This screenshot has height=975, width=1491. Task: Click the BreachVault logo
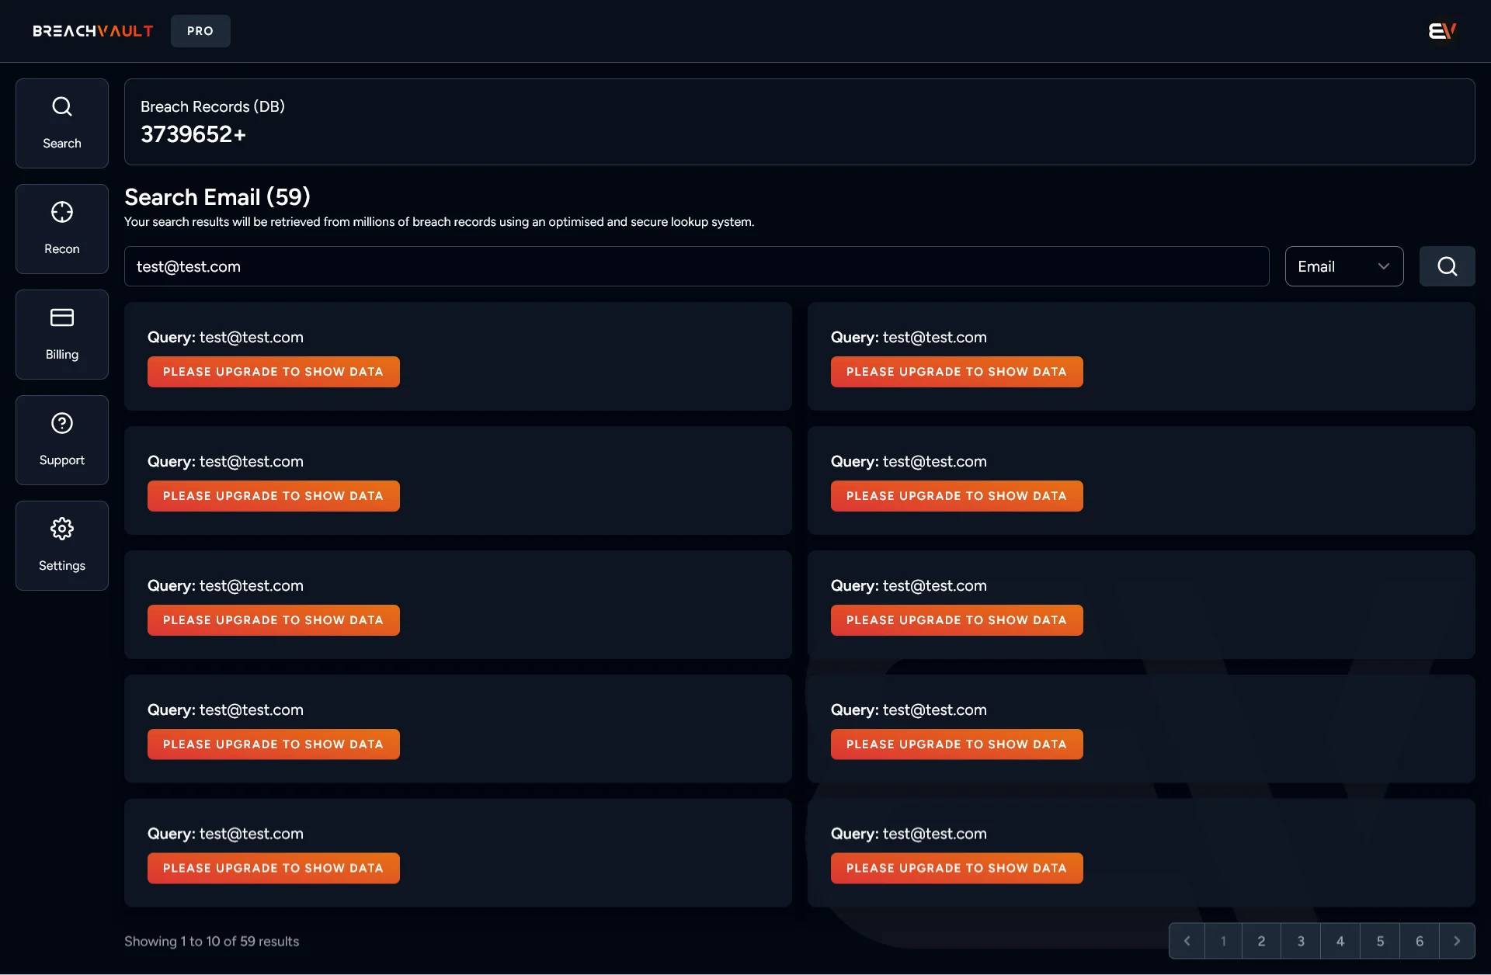coord(92,30)
